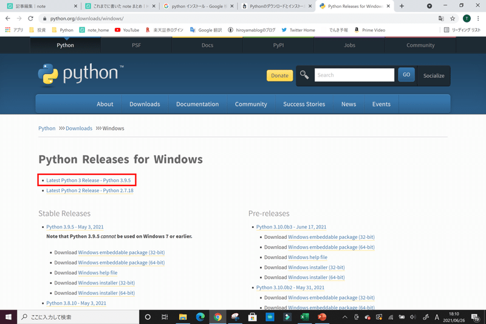Open the tab search dropdown in Chrome
The height and width of the screenshot is (324, 486).
tap(430, 6)
